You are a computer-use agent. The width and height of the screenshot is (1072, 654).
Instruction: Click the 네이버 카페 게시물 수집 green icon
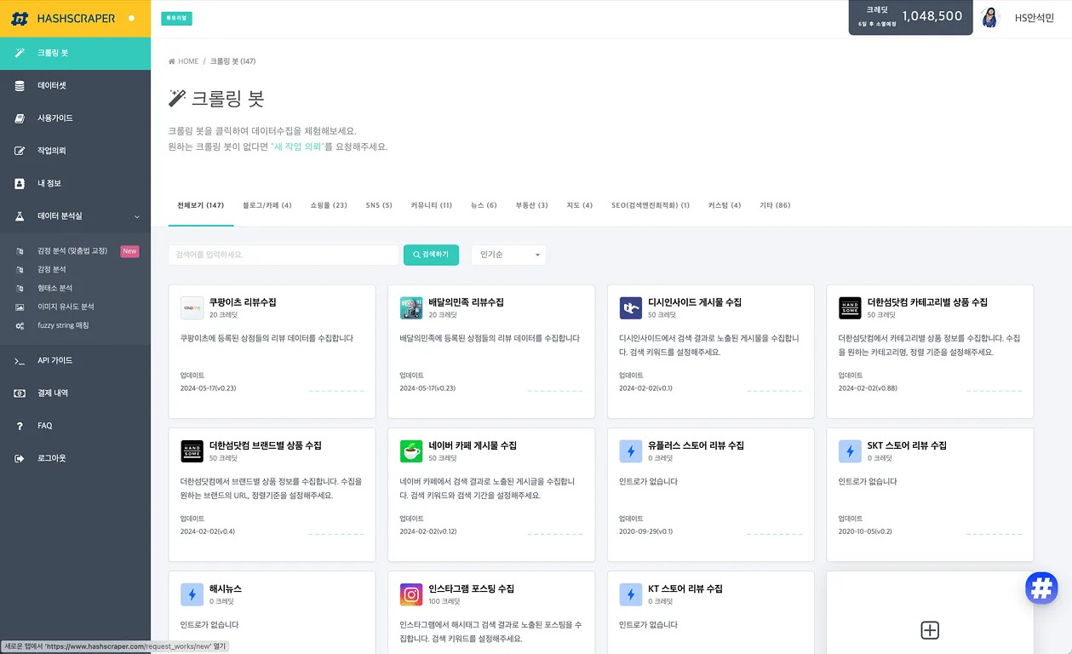click(x=411, y=451)
